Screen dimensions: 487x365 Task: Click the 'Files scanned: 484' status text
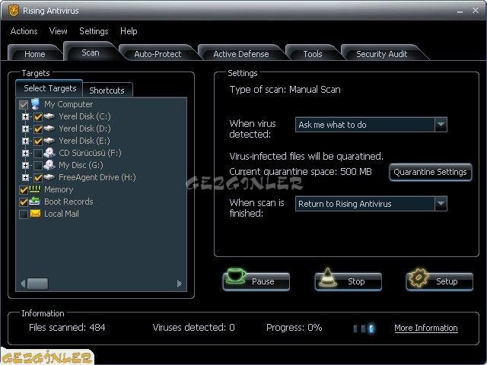(67, 328)
